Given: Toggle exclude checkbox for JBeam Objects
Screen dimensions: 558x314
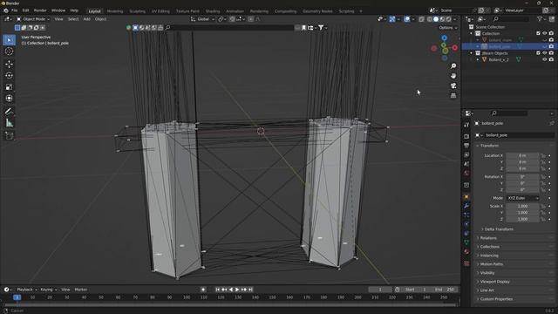Looking at the screenshot, I should coord(538,52).
